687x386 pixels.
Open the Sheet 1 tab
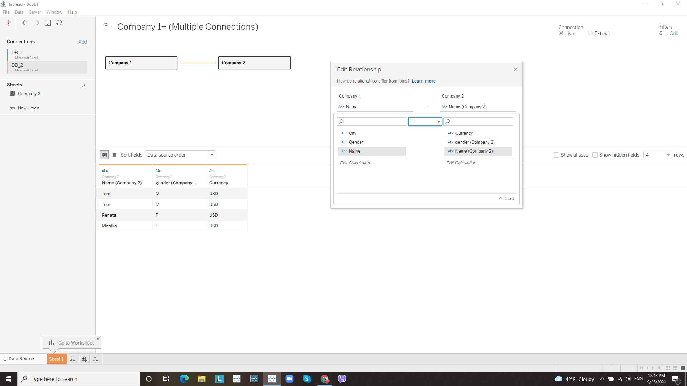tap(56, 359)
